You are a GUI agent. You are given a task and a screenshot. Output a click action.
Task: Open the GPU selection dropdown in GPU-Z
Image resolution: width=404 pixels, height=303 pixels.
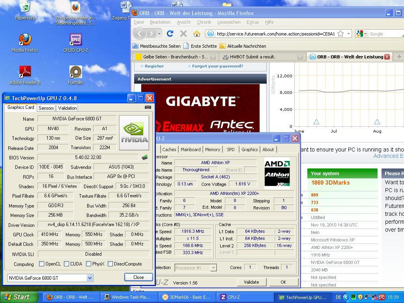90,278
